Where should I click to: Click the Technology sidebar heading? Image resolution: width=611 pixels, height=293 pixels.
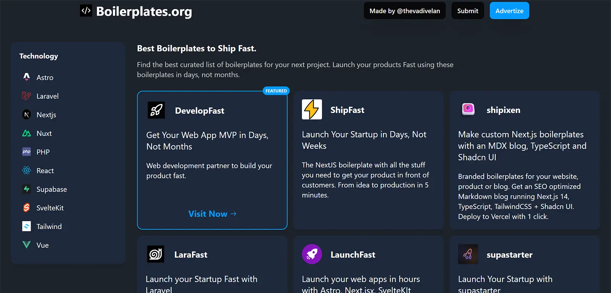(39, 56)
